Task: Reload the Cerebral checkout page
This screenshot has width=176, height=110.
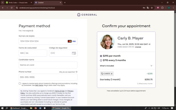Action: pos(12,8)
